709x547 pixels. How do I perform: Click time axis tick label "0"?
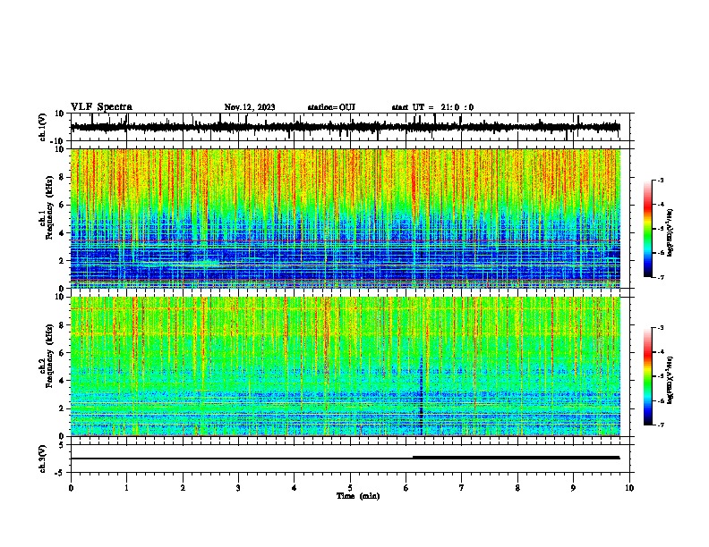[x=71, y=488]
